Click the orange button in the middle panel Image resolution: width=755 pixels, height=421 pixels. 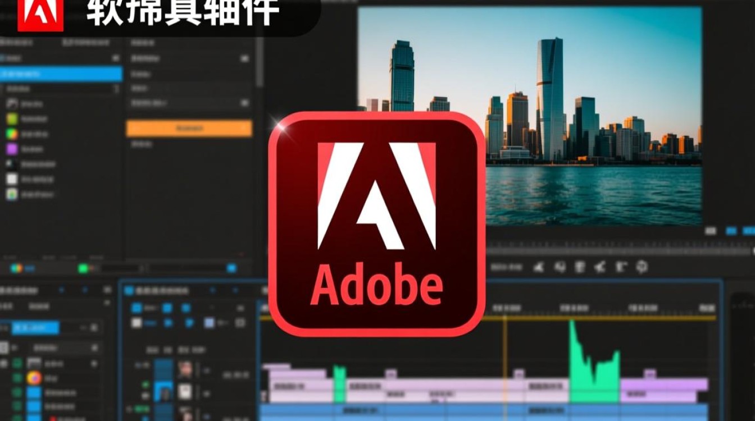(x=189, y=129)
